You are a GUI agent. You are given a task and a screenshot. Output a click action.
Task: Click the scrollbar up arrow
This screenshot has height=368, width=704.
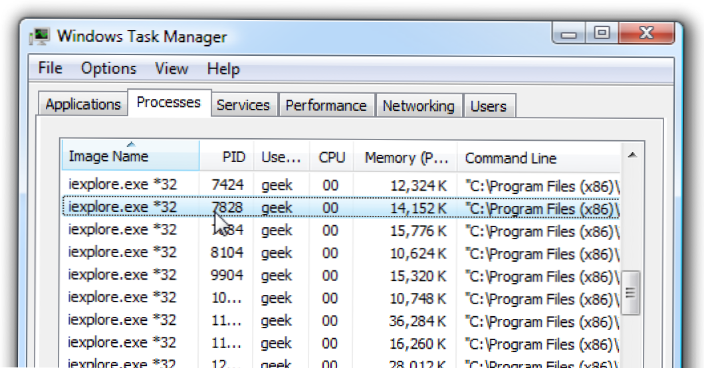pyautogui.click(x=632, y=155)
